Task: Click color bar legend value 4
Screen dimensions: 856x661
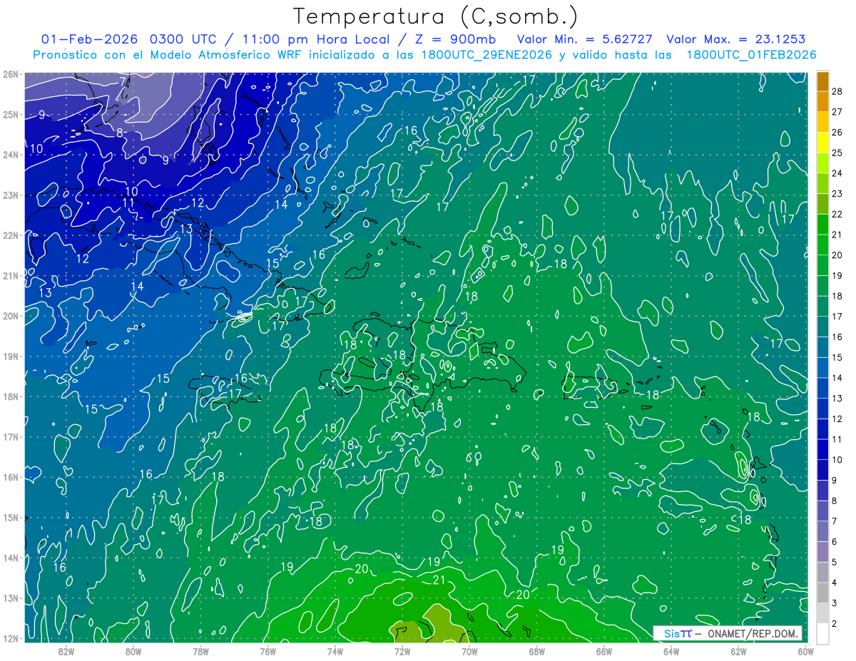Action: (835, 583)
